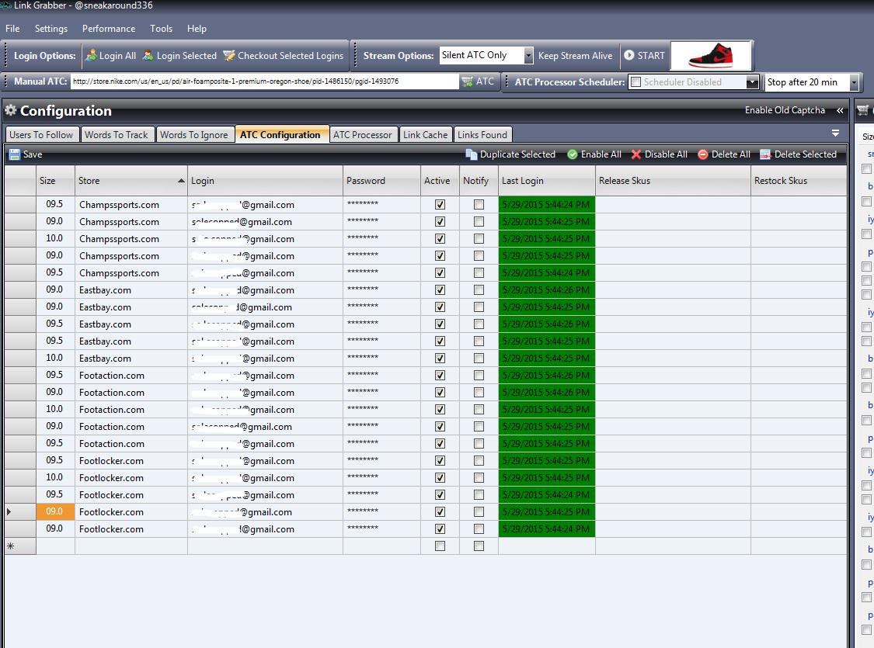Switch to Words To Track tab
Viewport: 874px width, 648px height.
(x=117, y=135)
